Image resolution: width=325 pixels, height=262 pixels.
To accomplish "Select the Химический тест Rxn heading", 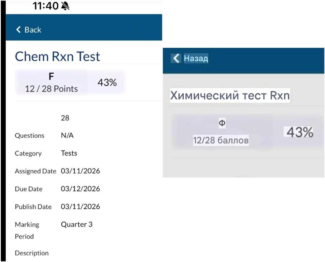I will click(230, 96).
